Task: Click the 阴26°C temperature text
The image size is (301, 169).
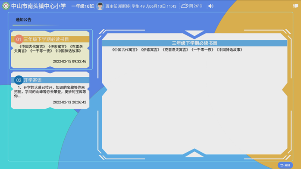Action: pyautogui.click(x=196, y=6)
